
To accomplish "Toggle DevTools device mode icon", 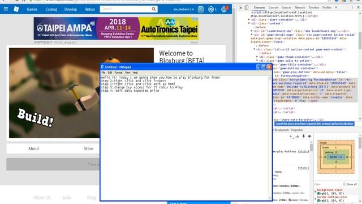I will tap(247, 7).
